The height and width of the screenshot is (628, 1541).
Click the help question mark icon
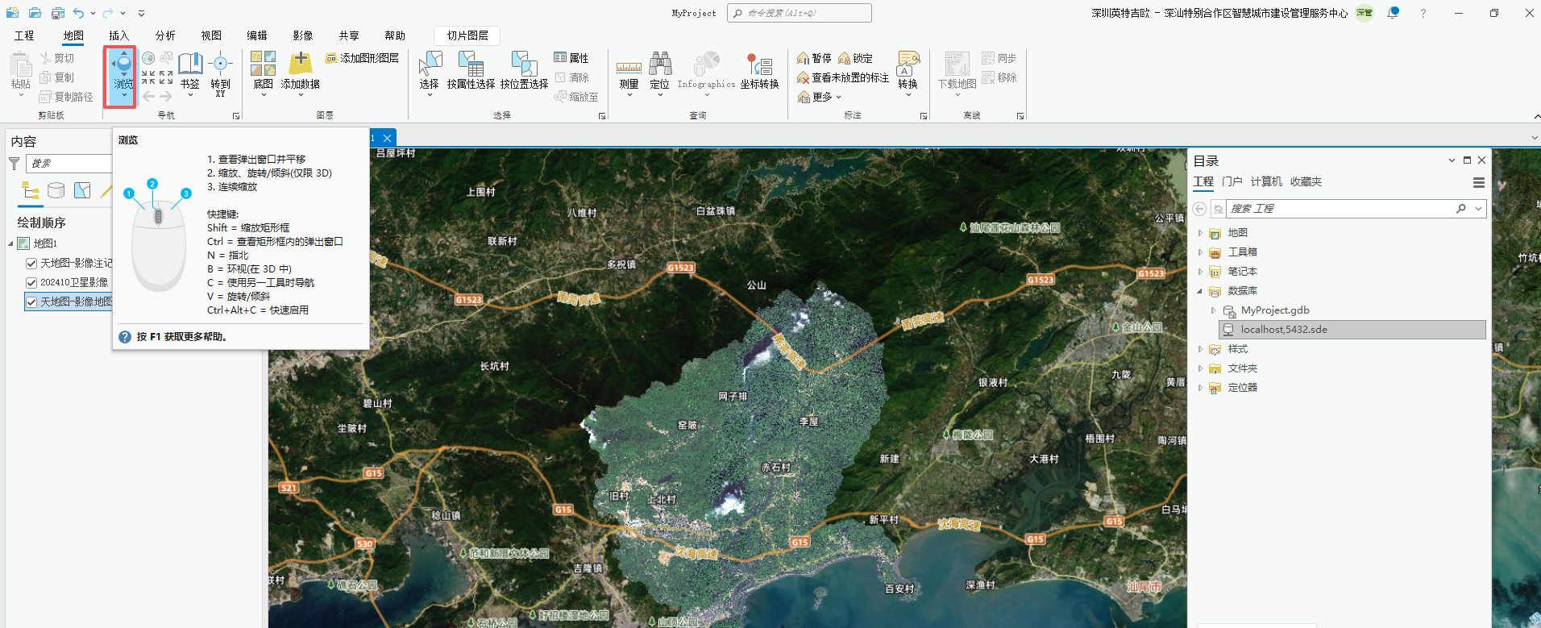pyautogui.click(x=1423, y=13)
